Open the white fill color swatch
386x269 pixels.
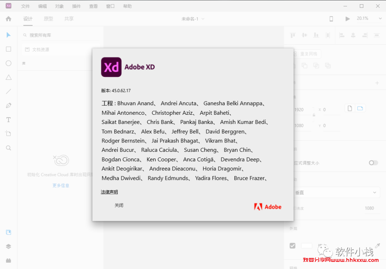click(307, 246)
